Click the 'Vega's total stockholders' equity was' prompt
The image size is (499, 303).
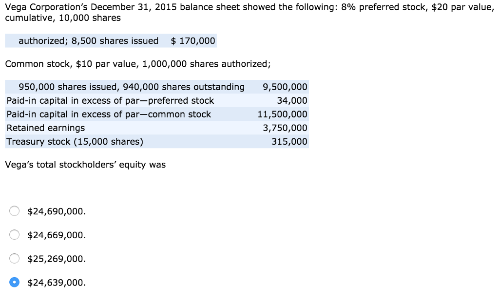click(x=85, y=165)
